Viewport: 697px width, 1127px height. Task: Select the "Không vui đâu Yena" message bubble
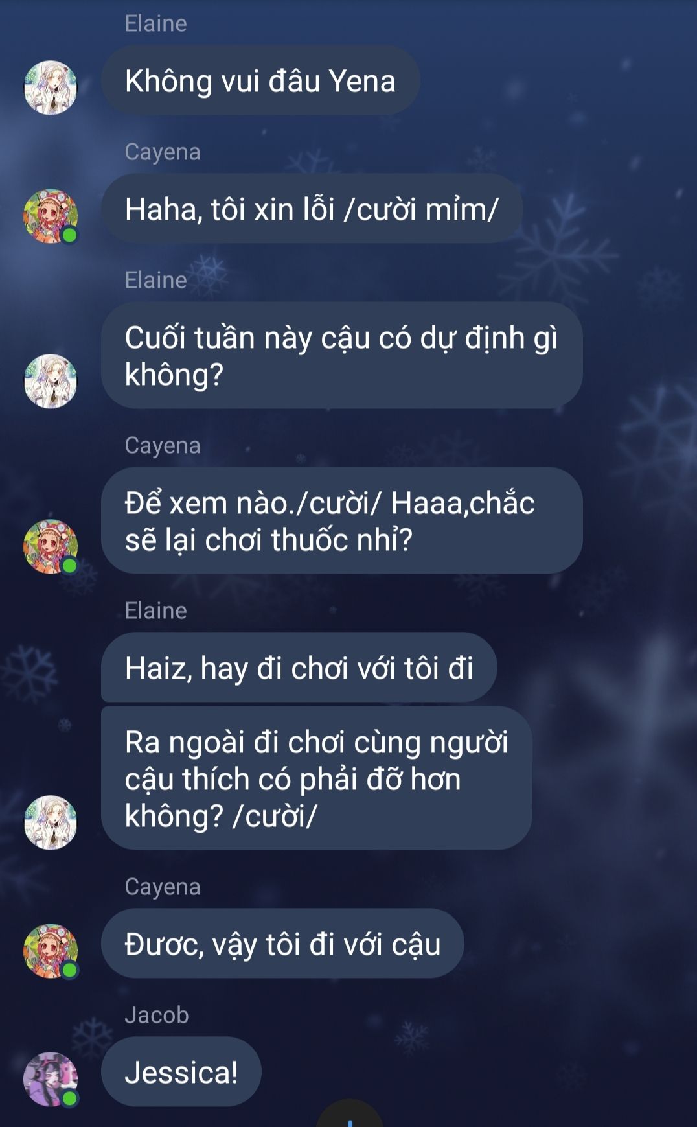pyautogui.click(x=260, y=80)
